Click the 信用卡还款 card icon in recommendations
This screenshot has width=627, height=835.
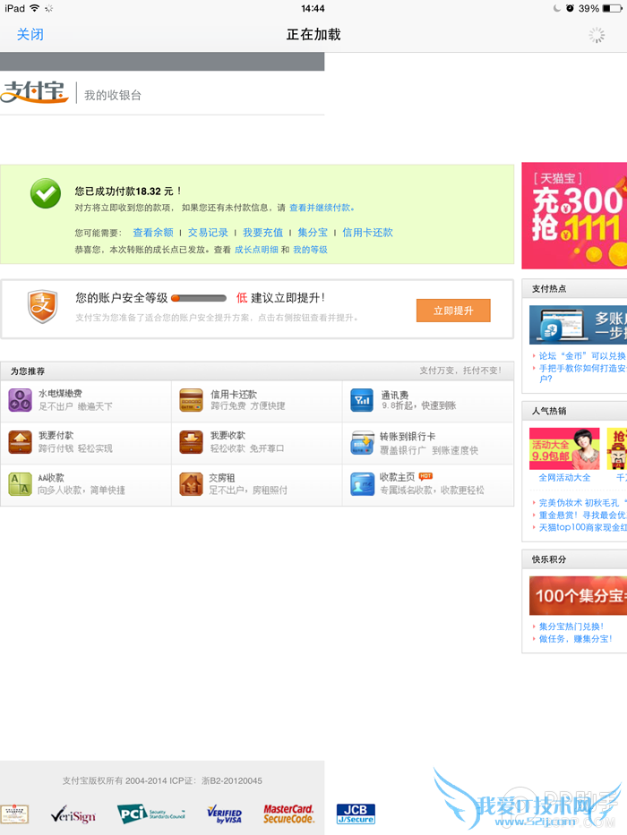[x=191, y=400]
